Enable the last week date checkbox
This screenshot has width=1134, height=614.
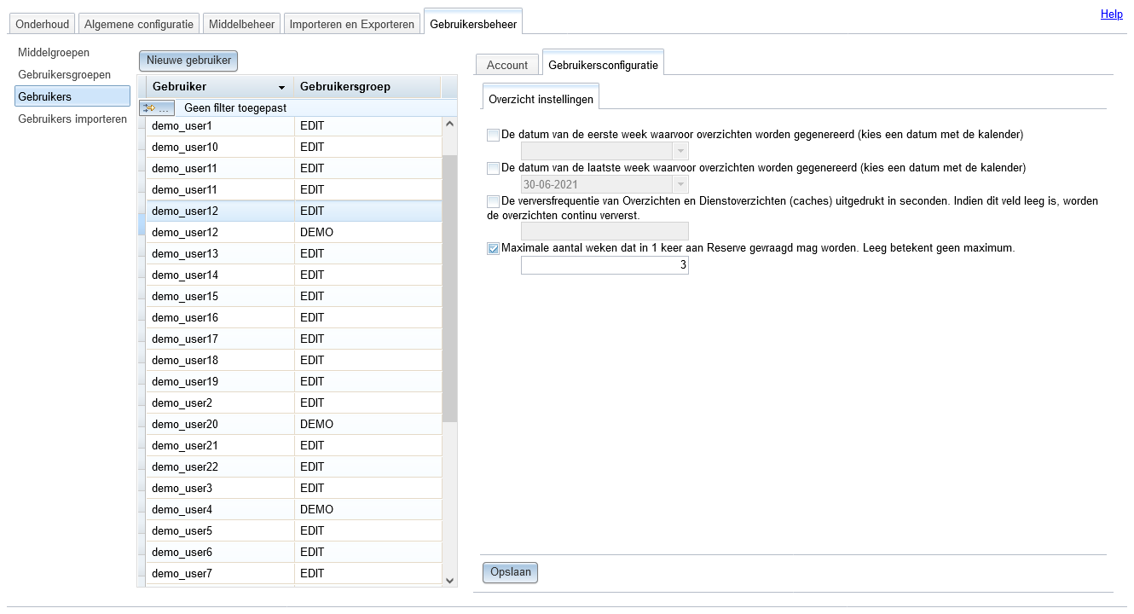493,168
